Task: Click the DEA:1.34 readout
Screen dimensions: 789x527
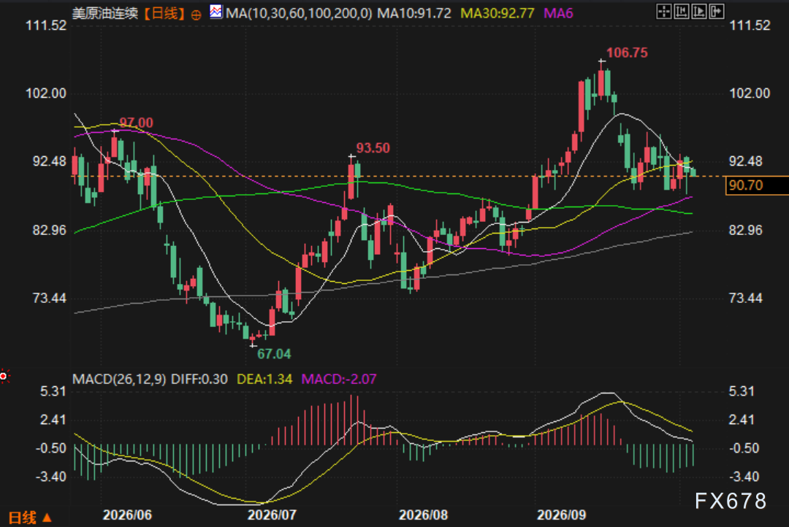Action: [x=264, y=379]
